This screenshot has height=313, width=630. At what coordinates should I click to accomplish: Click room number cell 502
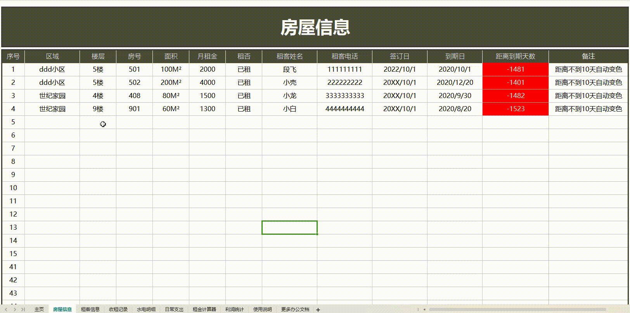135,83
